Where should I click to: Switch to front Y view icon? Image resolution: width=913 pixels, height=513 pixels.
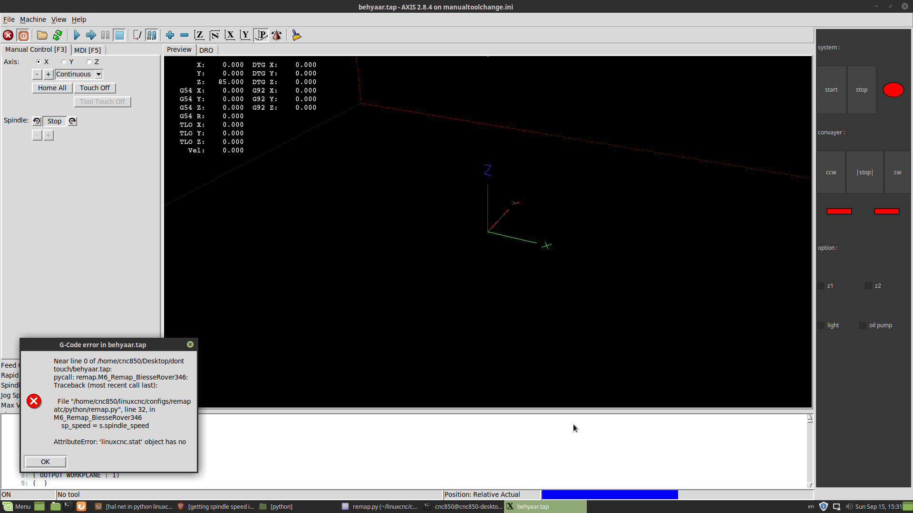point(245,35)
